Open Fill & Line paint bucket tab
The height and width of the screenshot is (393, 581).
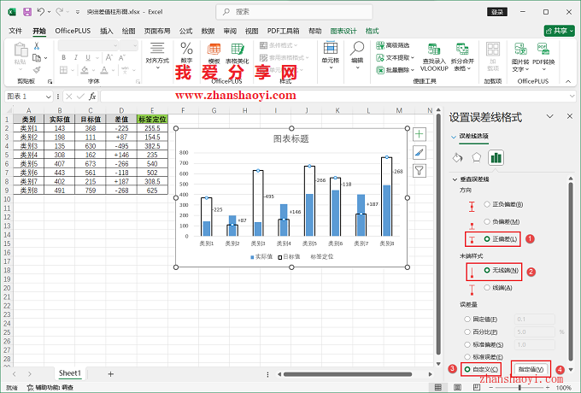coord(458,158)
